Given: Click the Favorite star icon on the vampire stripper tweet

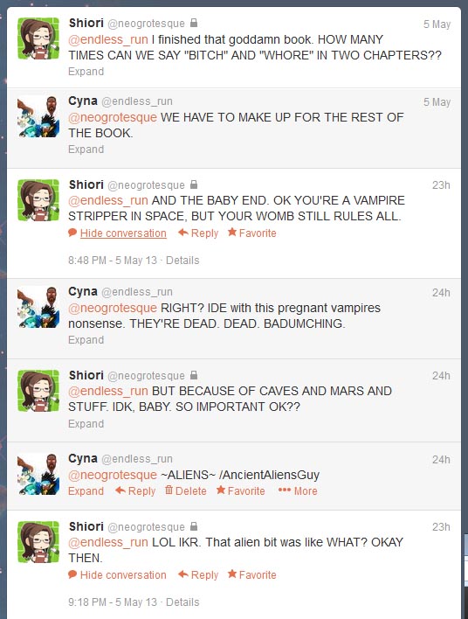Looking at the screenshot, I should (232, 233).
